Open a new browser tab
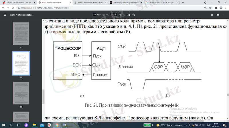The height and width of the screenshot is (128, 229). [x=183, y=3]
